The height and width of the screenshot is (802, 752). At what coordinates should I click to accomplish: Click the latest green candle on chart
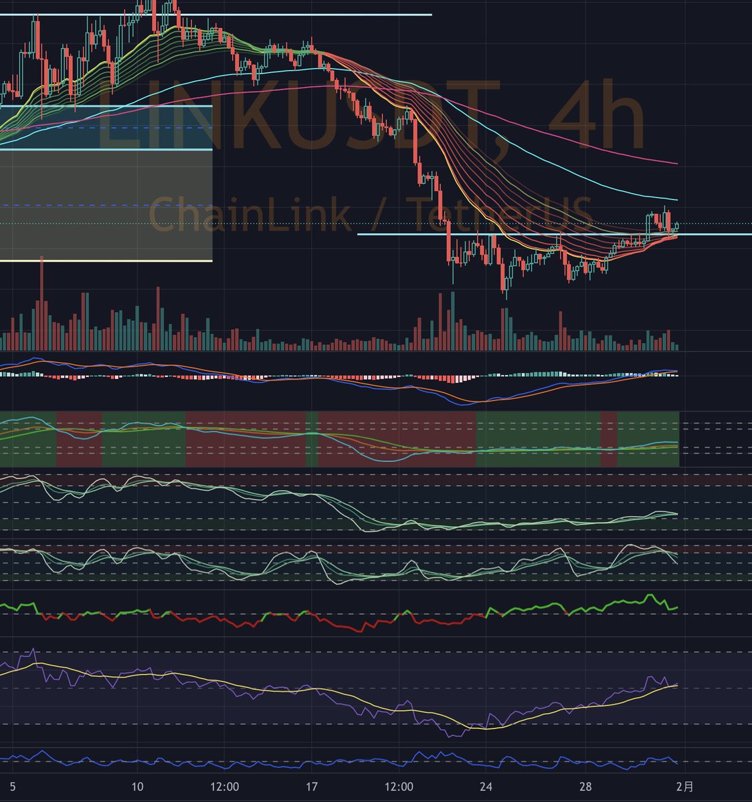tap(676, 227)
